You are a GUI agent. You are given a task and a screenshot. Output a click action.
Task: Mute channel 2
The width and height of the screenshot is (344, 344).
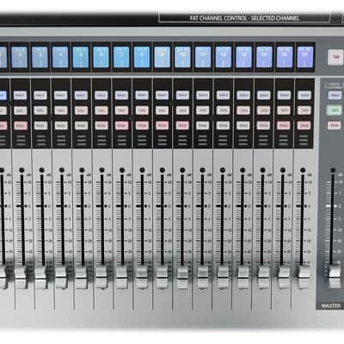pos(21,126)
